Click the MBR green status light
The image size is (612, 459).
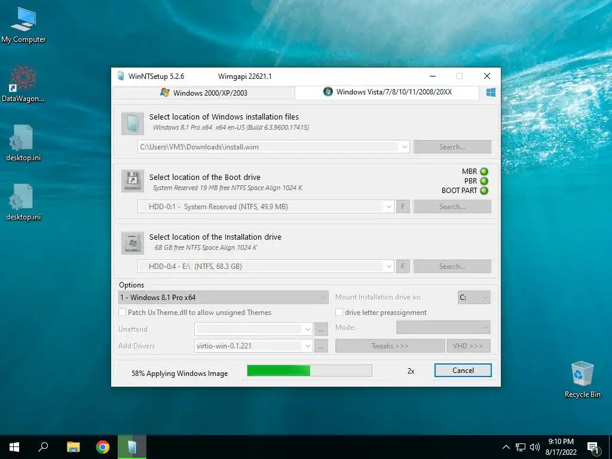484,172
